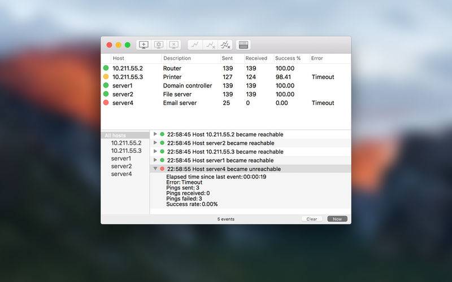Sort by the Sent column header
This screenshot has width=452, height=282.
coord(227,58)
